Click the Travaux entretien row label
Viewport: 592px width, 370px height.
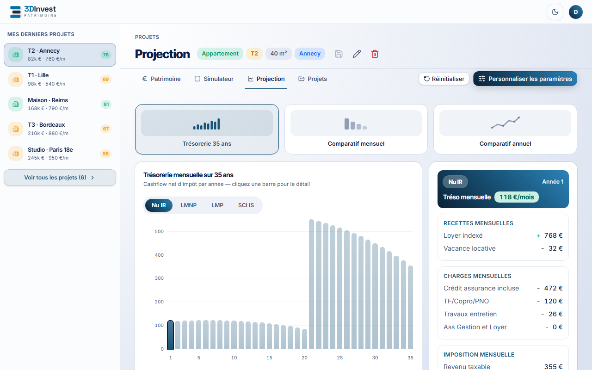(470, 314)
